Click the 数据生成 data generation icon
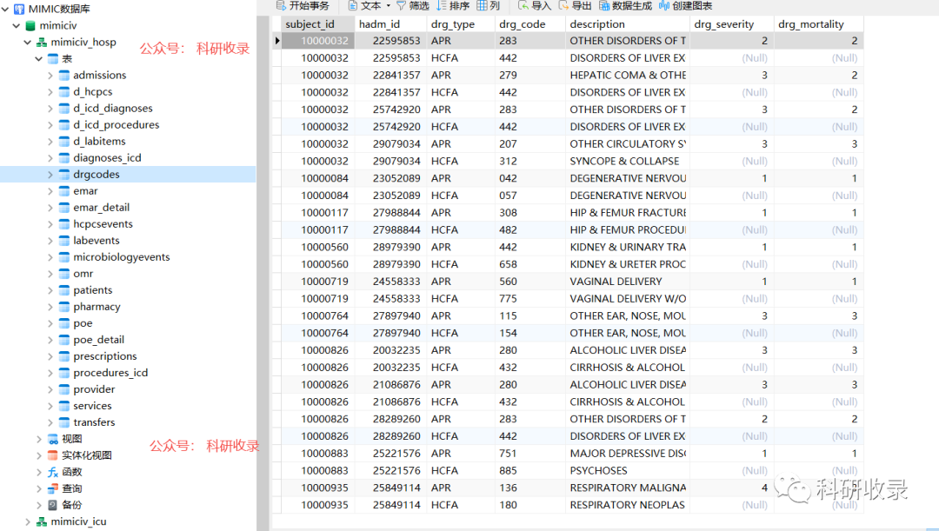This screenshot has height=531, width=939. coord(603,5)
